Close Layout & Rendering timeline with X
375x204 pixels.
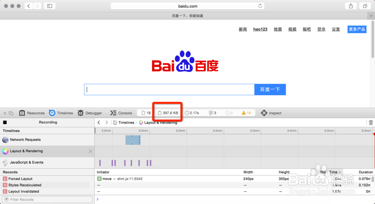click(x=90, y=151)
